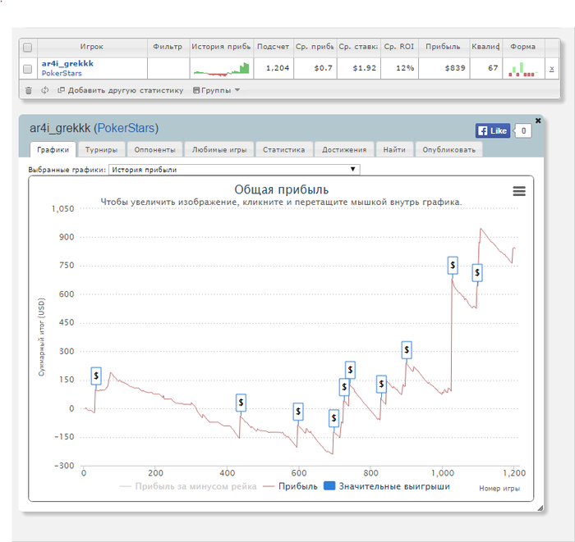
Task: Open the Выбранные графики dropdown
Action: [234, 170]
